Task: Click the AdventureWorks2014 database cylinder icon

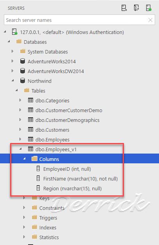Action: pos(23,61)
